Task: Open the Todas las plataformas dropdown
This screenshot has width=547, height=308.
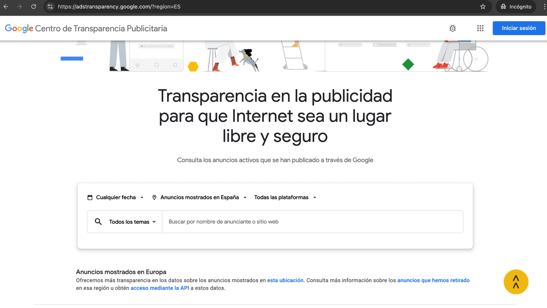Action: [x=285, y=197]
